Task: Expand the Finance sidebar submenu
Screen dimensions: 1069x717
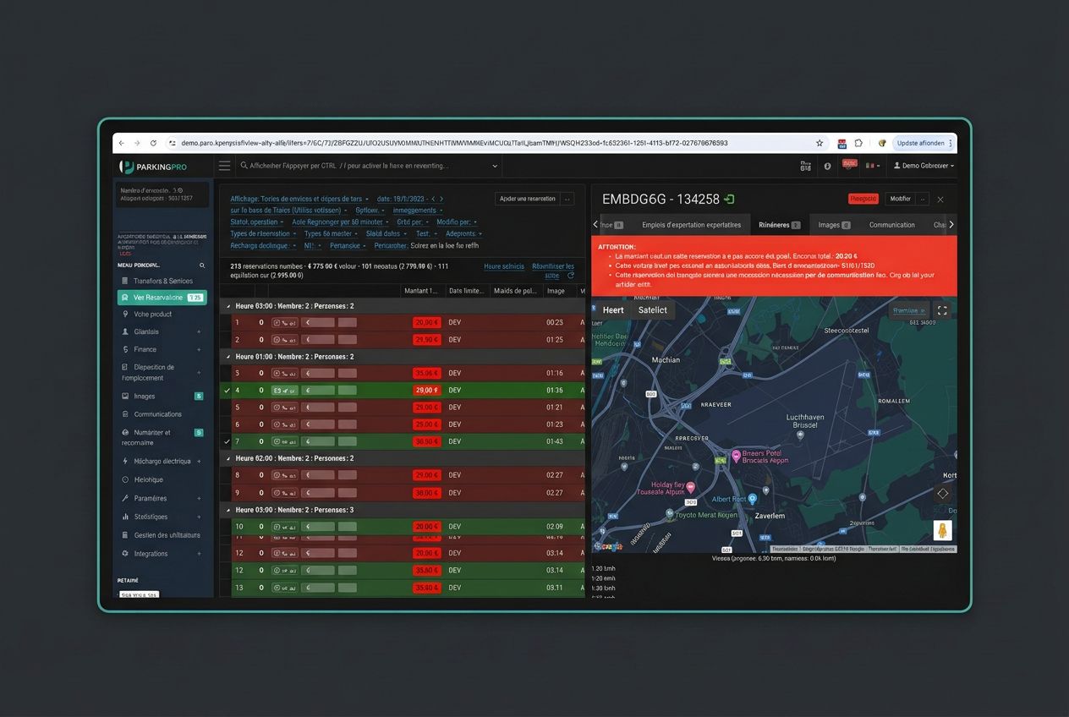Action: (199, 349)
